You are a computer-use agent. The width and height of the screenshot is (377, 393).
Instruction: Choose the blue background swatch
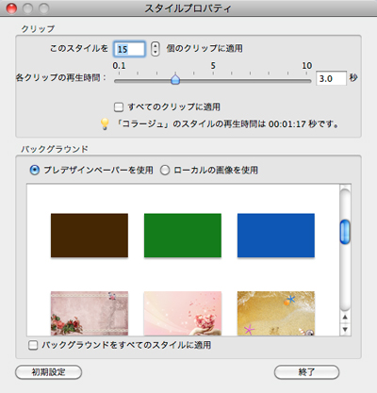(276, 236)
